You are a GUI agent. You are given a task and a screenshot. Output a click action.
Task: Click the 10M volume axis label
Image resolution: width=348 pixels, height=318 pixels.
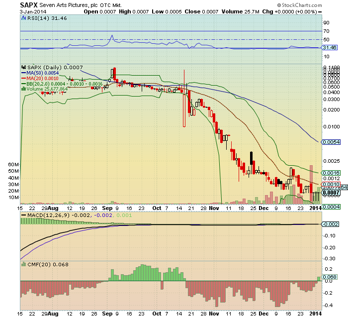[13, 198]
